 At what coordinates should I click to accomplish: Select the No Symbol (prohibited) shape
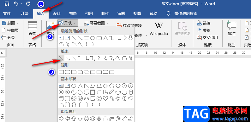click(x=80, y=98)
